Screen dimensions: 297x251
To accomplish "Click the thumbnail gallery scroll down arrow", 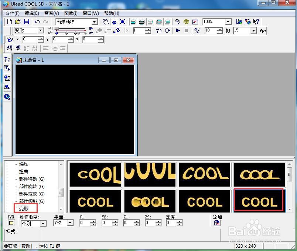I will [x=290, y=209].
